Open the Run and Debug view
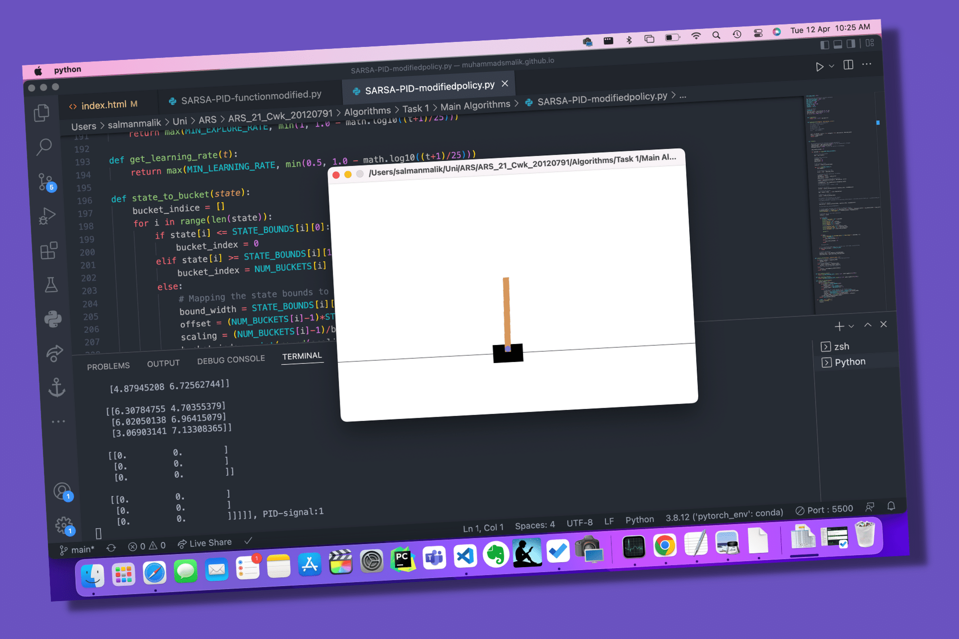 (47, 216)
